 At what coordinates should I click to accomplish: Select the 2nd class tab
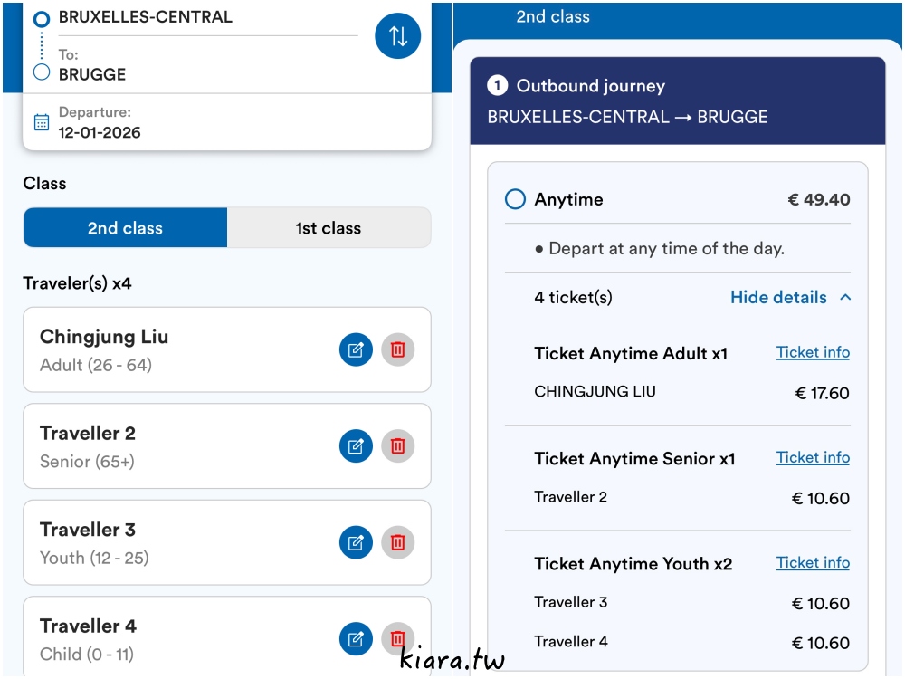point(125,228)
